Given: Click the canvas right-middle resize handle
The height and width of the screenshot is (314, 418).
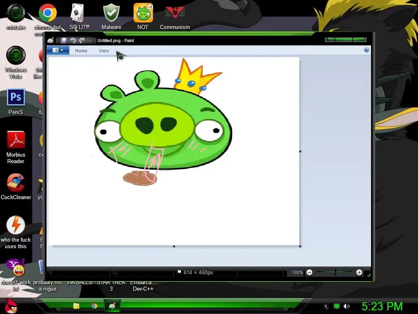Looking at the screenshot, I should (300, 151).
